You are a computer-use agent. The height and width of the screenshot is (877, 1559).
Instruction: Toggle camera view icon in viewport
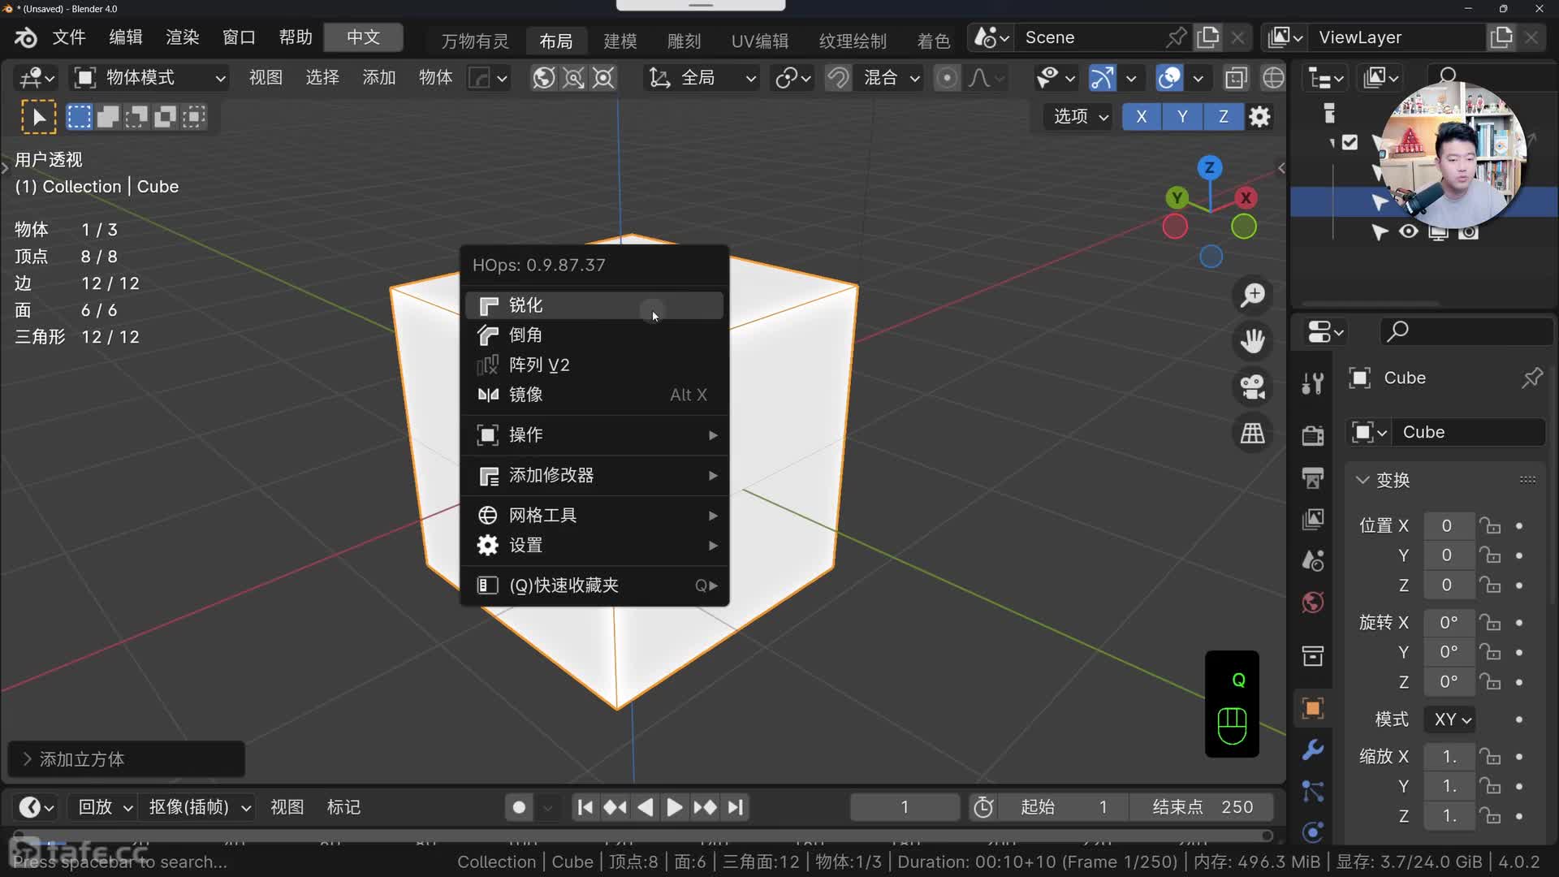[1253, 387]
